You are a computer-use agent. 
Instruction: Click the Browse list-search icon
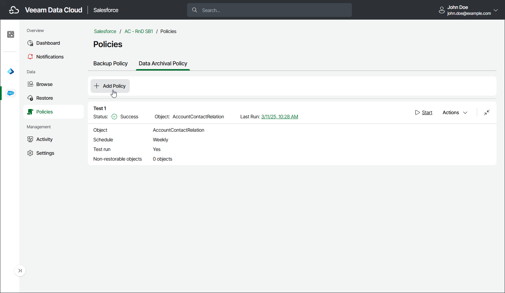(30, 84)
